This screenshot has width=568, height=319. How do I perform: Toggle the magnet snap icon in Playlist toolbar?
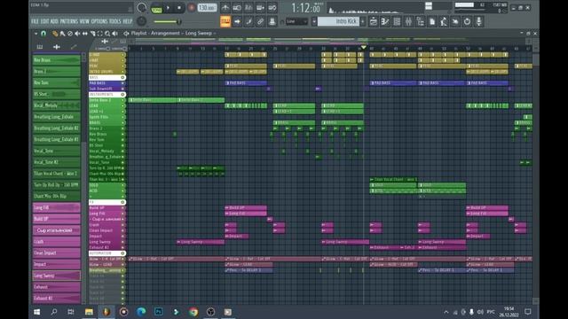[43, 34]
